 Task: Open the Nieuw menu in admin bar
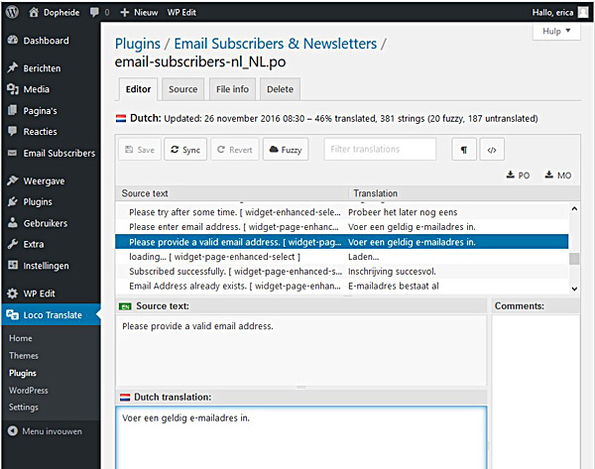[x=139, y=13]
